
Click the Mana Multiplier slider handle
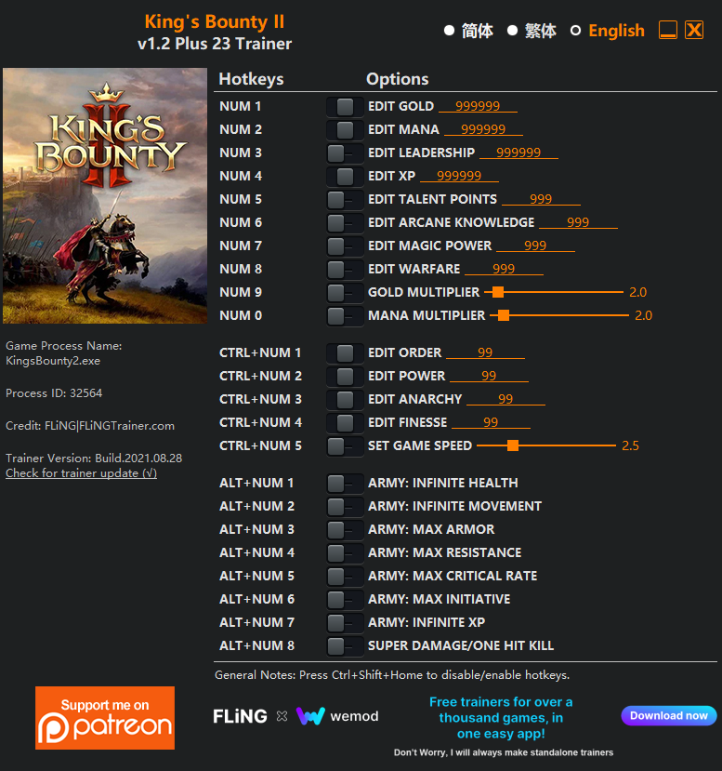pyautogui.click(x=504, y=315)
